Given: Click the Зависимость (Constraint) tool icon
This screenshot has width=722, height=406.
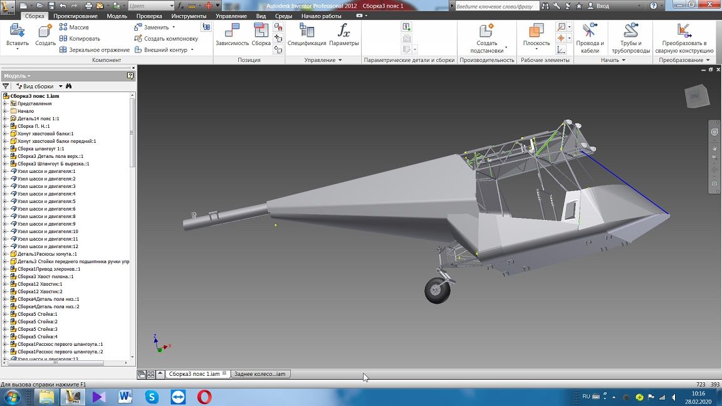Looking at the screenshot, I should [x=232, y=31].
